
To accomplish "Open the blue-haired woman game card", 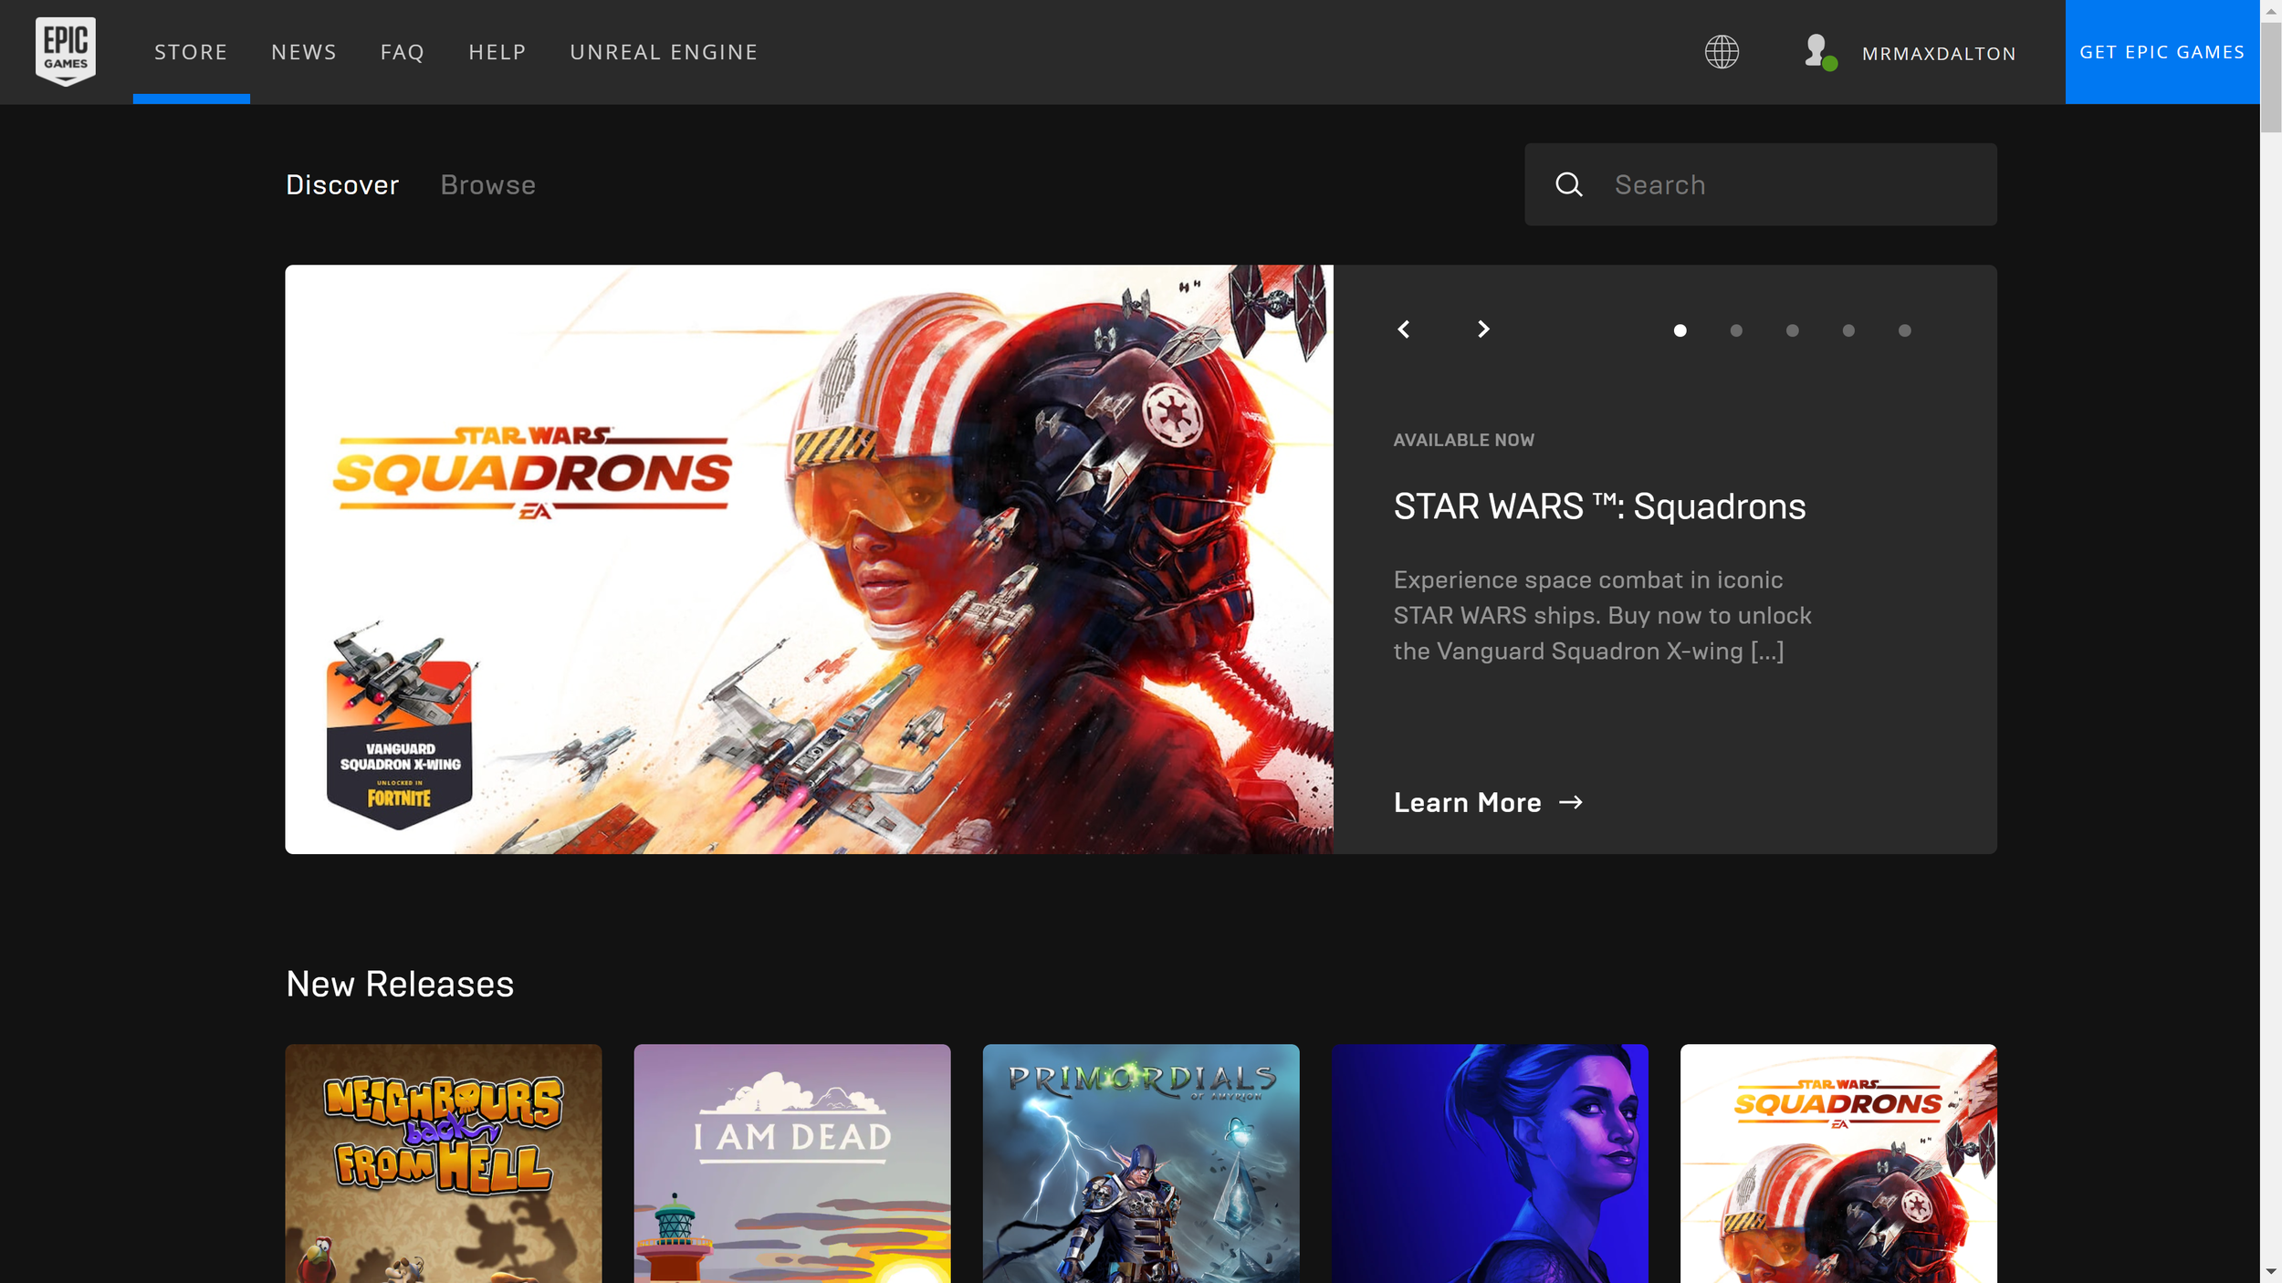I will coord(1490,1163).
